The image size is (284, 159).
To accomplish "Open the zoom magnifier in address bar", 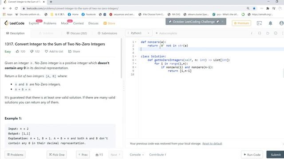I will [248, 8].
